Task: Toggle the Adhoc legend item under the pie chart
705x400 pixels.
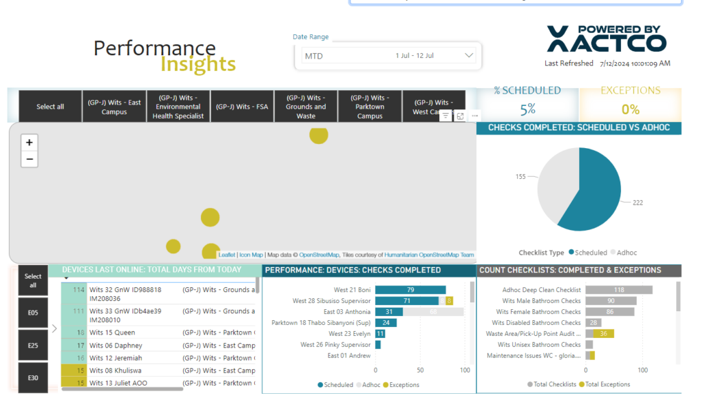Action: coord(624,253)
